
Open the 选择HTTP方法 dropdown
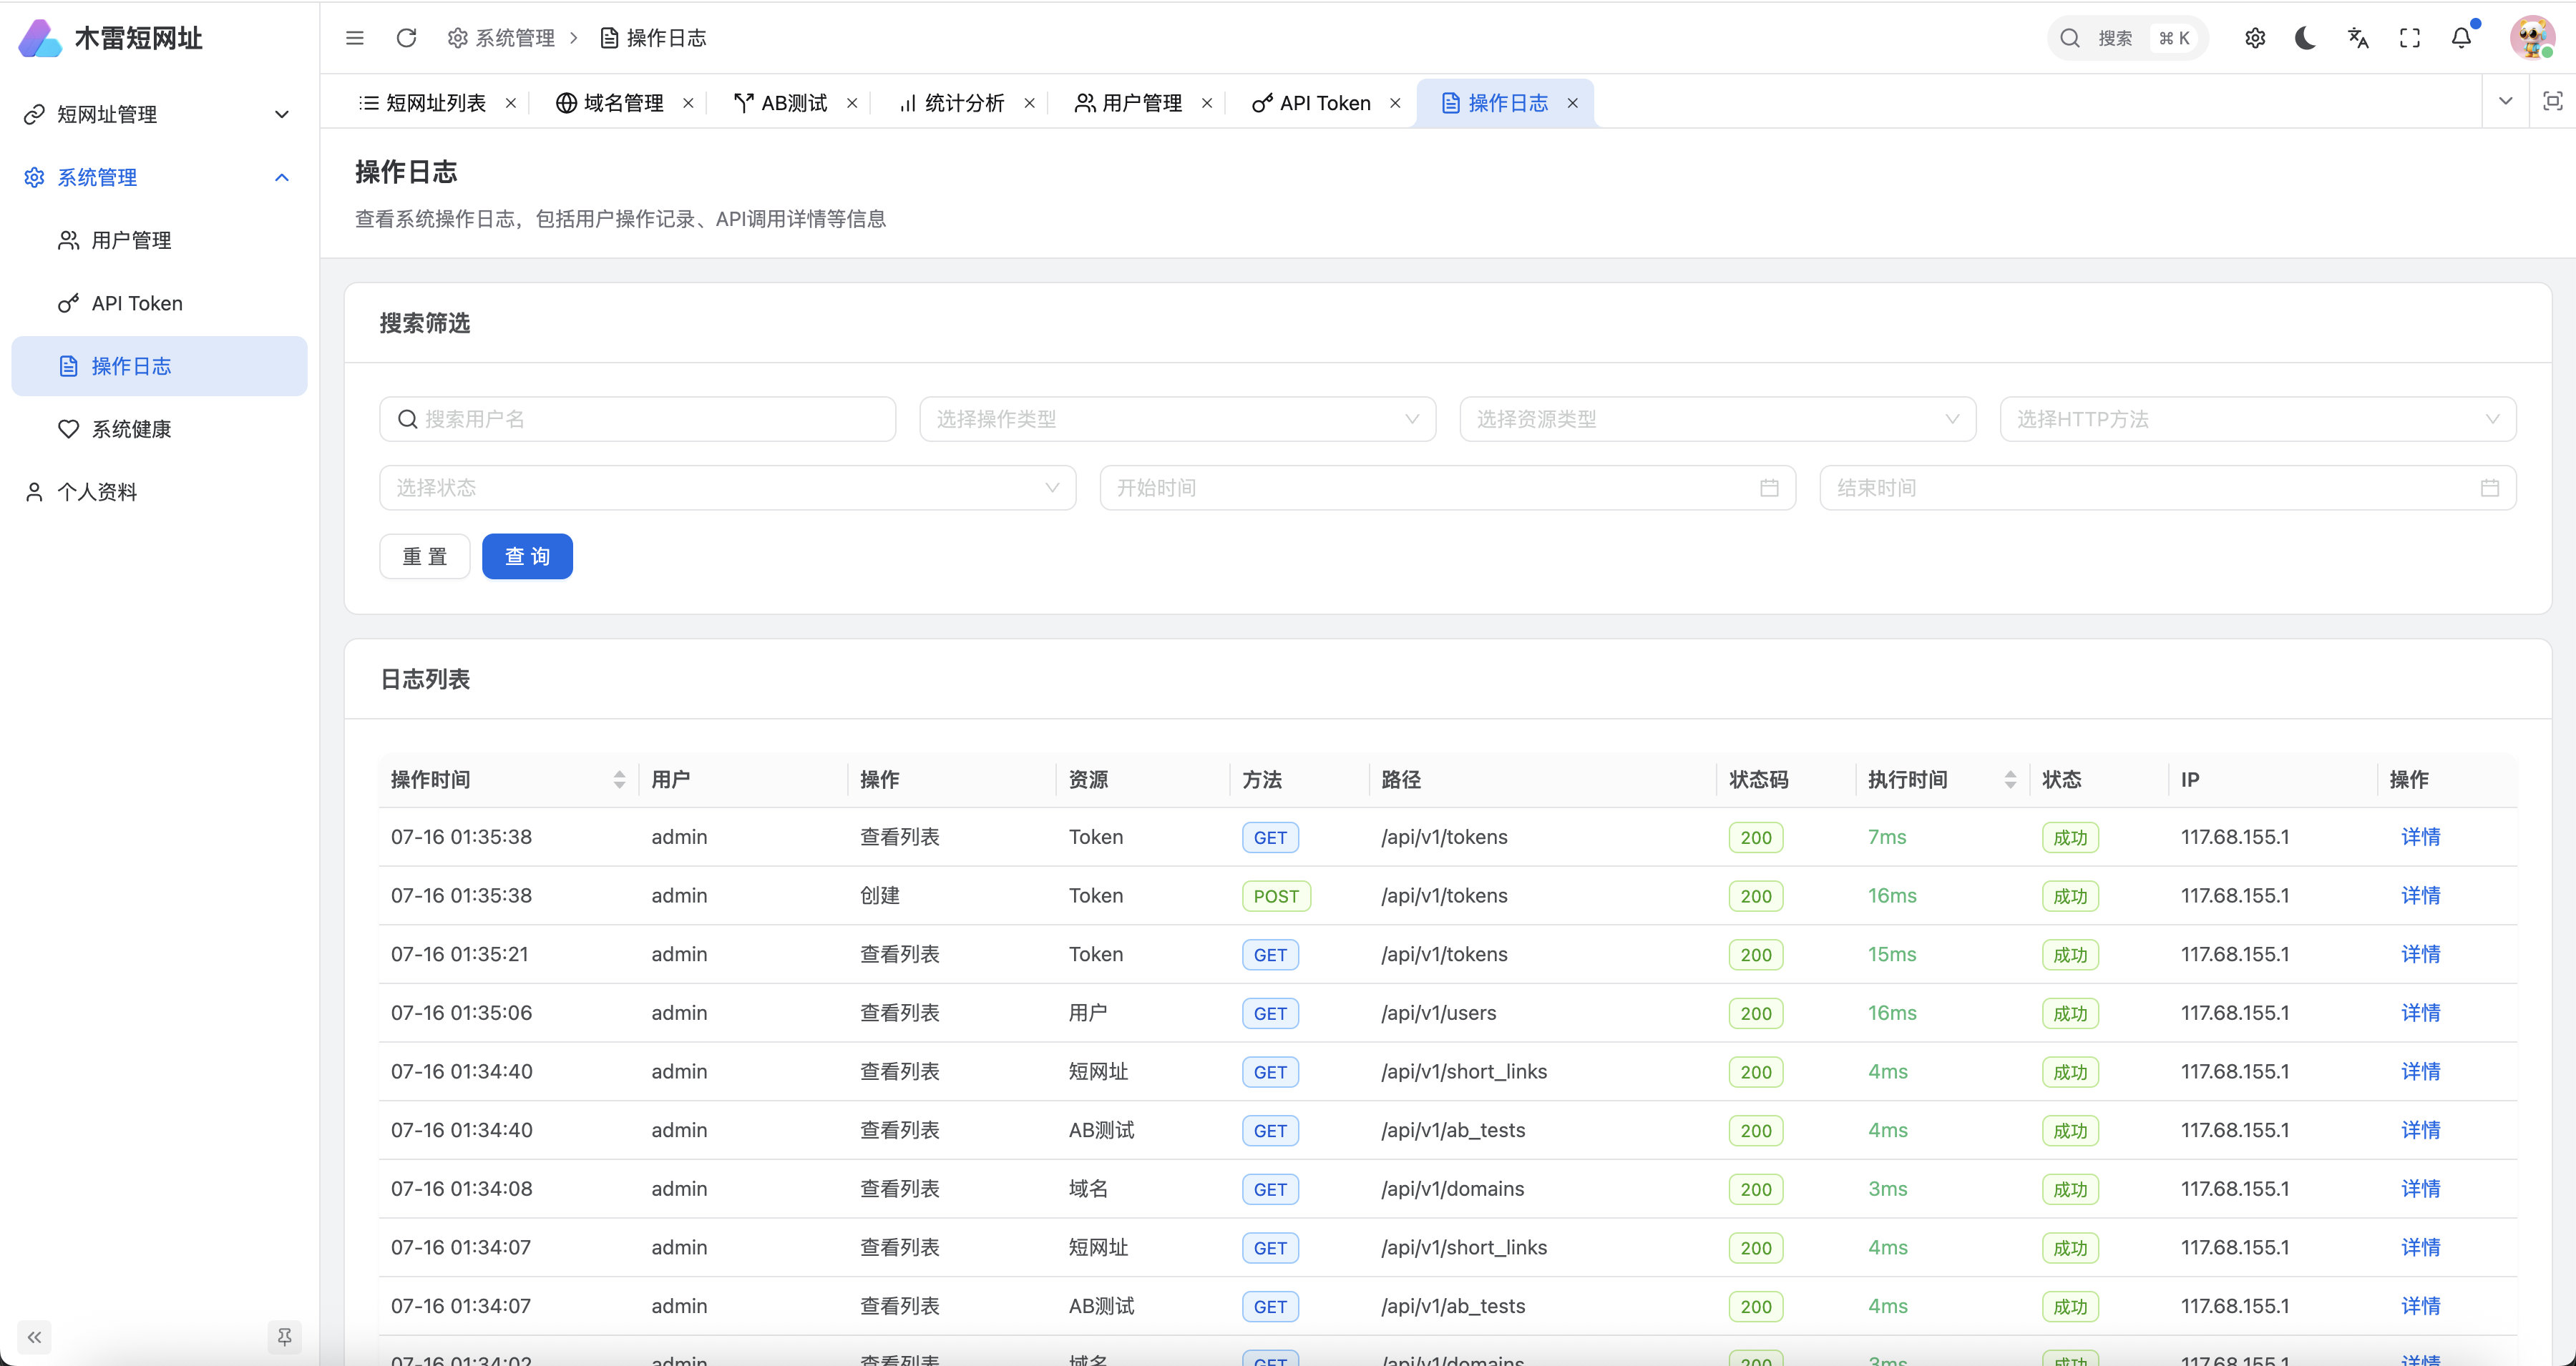coord(2257,420)
